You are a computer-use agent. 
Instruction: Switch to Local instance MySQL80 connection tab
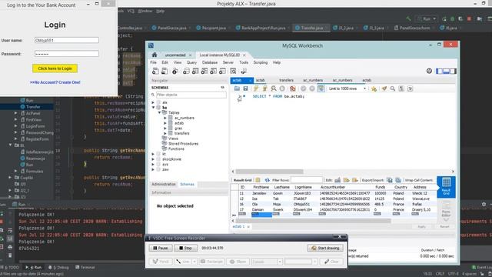coord(220,55)
